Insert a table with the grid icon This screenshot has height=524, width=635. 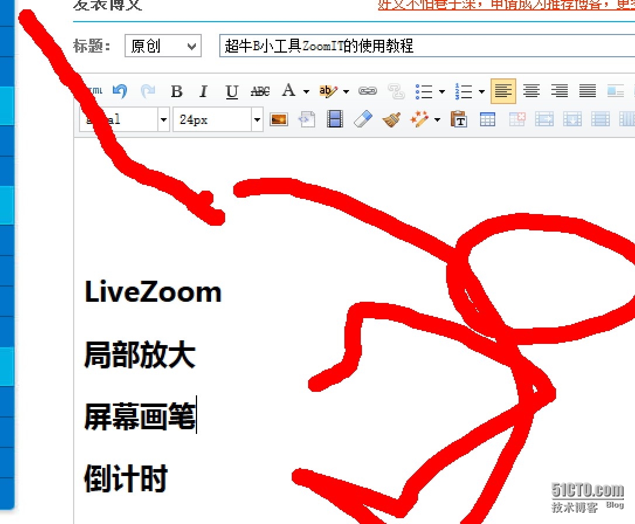tap(488, 119)
